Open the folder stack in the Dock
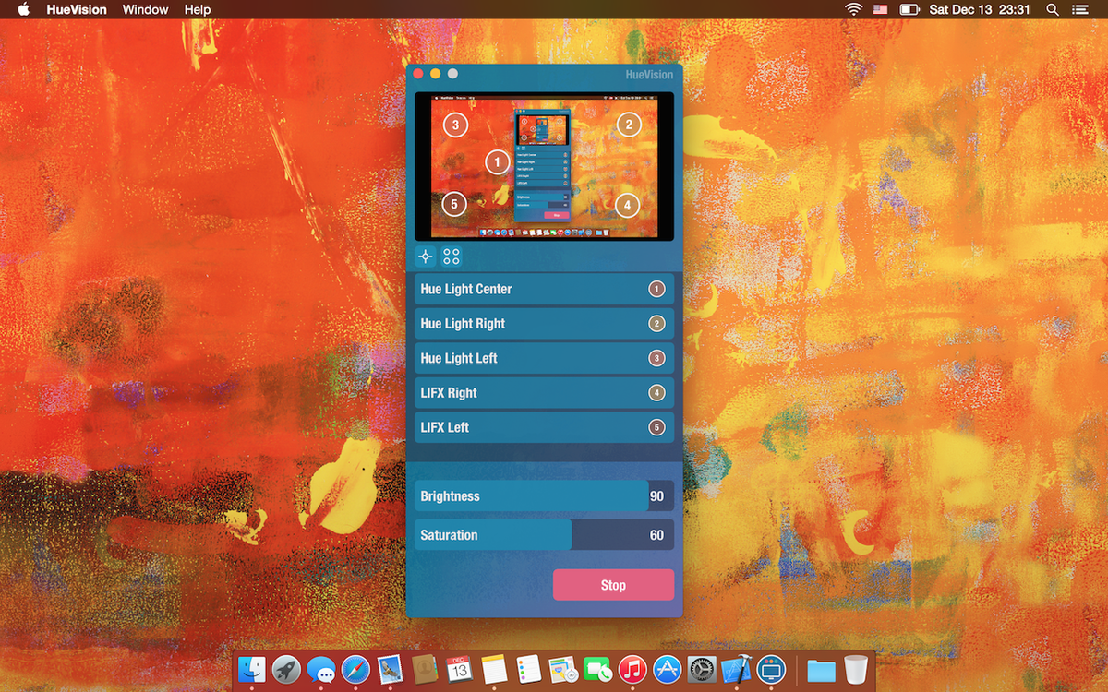 click(821, 670)
